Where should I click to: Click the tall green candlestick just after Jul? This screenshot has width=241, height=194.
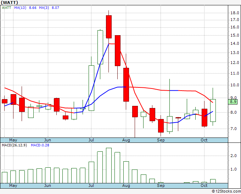pos(91,88)
